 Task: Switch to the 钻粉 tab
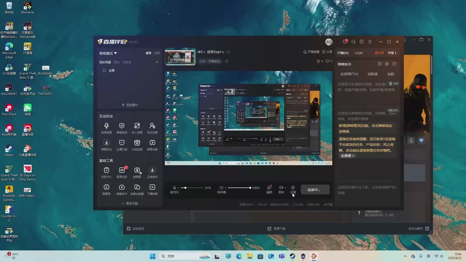point(391,74)
